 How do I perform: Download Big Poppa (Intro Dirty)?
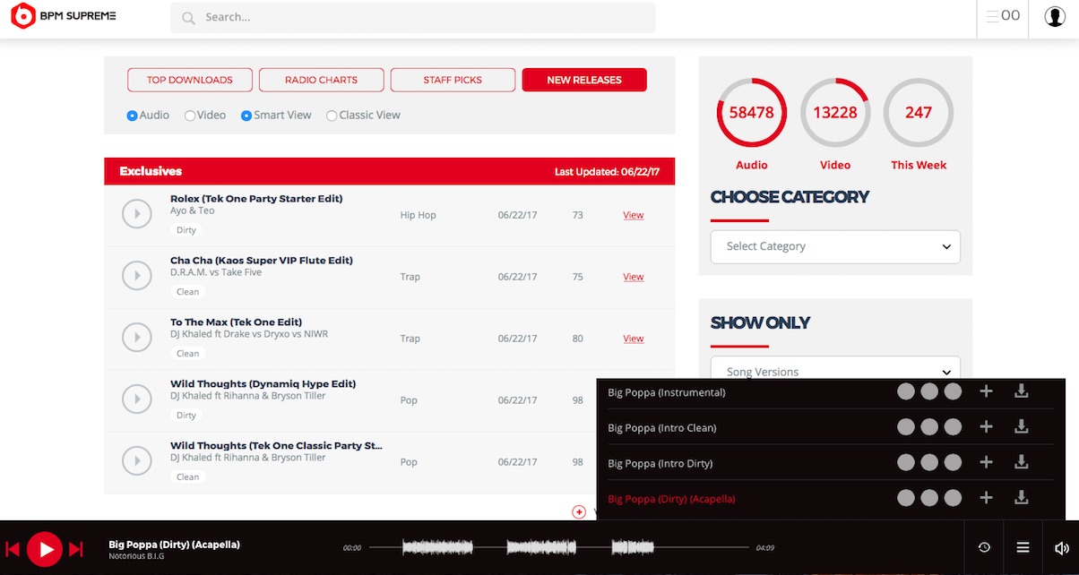(1021, 462)
